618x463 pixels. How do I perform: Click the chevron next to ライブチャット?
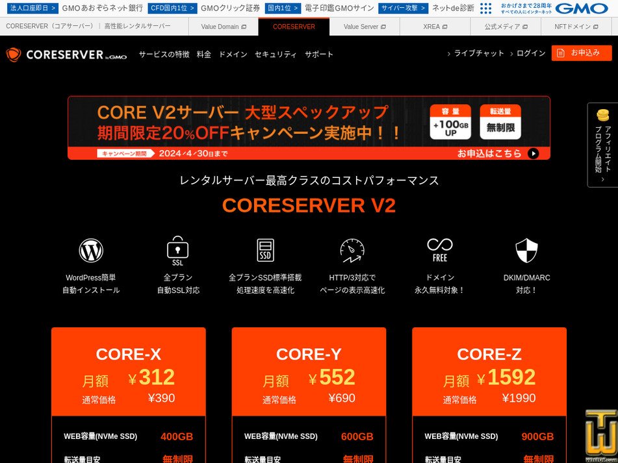point(450,54)
